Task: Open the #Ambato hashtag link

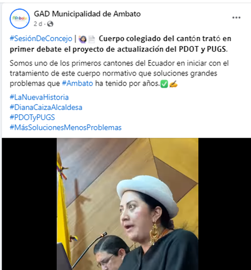Action: coord(77,83)
